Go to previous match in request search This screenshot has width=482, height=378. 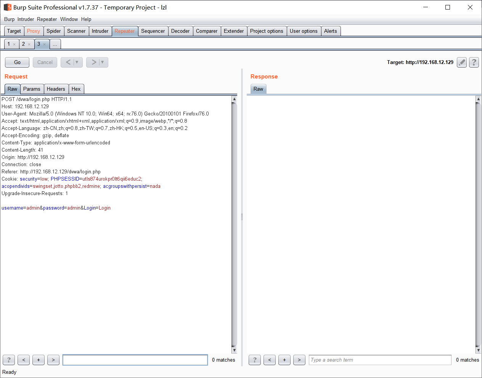click(x=24, y=360)
